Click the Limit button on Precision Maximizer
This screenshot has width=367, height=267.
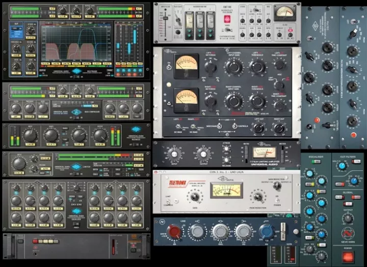point(65,139)
